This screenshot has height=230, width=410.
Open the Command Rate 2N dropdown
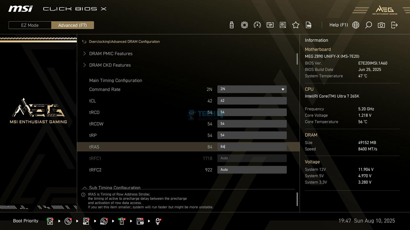tap(252, 89)
